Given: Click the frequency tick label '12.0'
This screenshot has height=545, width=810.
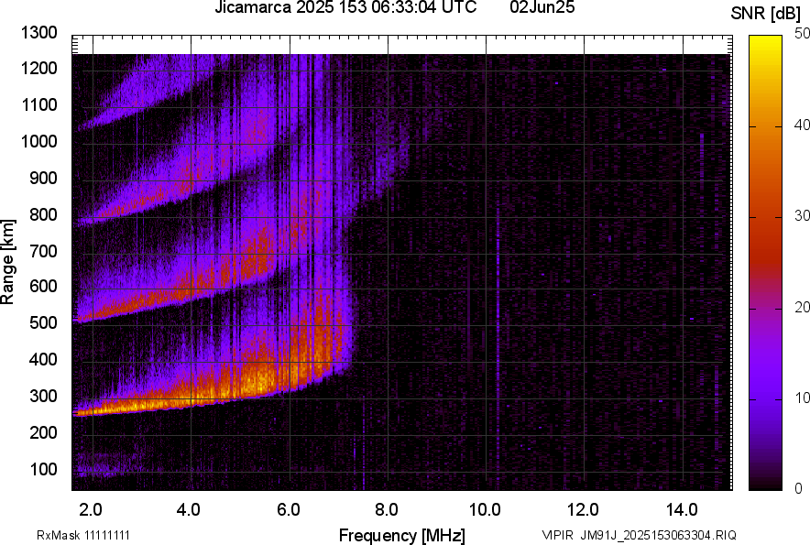Looking at the screenshot, I should point(584,510).
